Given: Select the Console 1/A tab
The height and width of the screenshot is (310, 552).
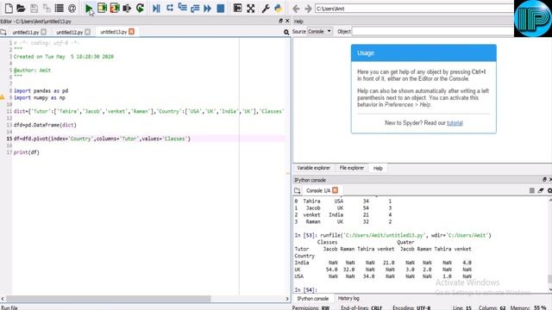Looking at the screenshot, I should (318, 190).
